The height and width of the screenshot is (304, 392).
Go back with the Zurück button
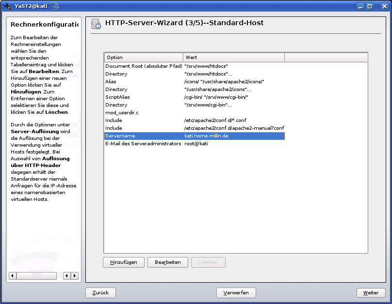(x=100, y=293)
